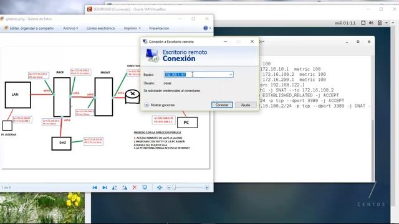Click Edit organize or share icon
This screenshot has width=399, height=224.
click(6, 28)
